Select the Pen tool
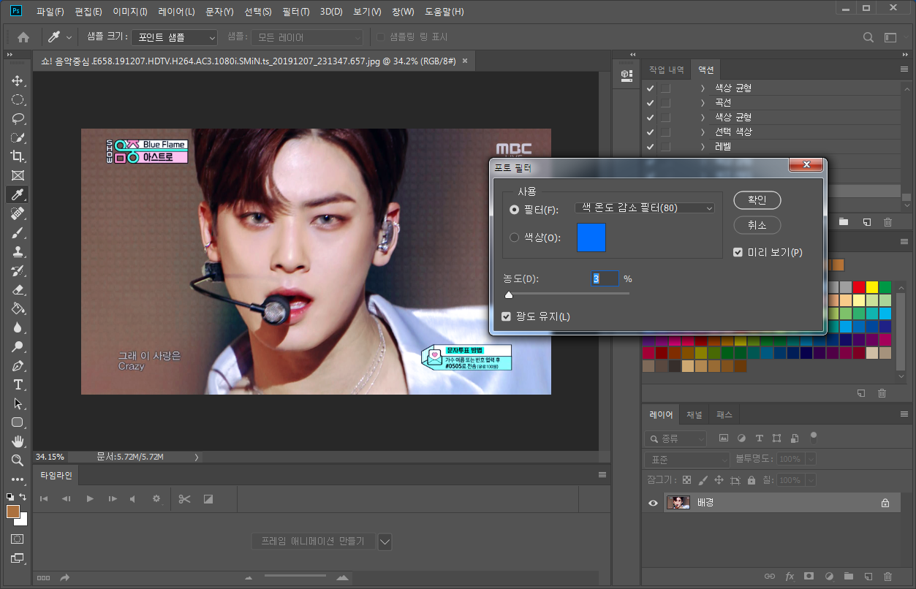 click(18, 365)
